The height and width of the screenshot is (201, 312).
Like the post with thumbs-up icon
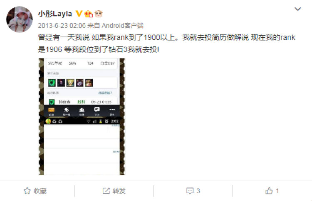tap(269, 191)
